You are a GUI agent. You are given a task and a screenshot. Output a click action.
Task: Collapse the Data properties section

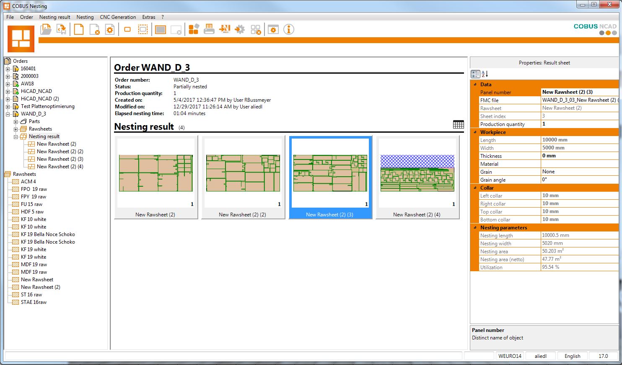pyautogui.click(x=475, y=85)
